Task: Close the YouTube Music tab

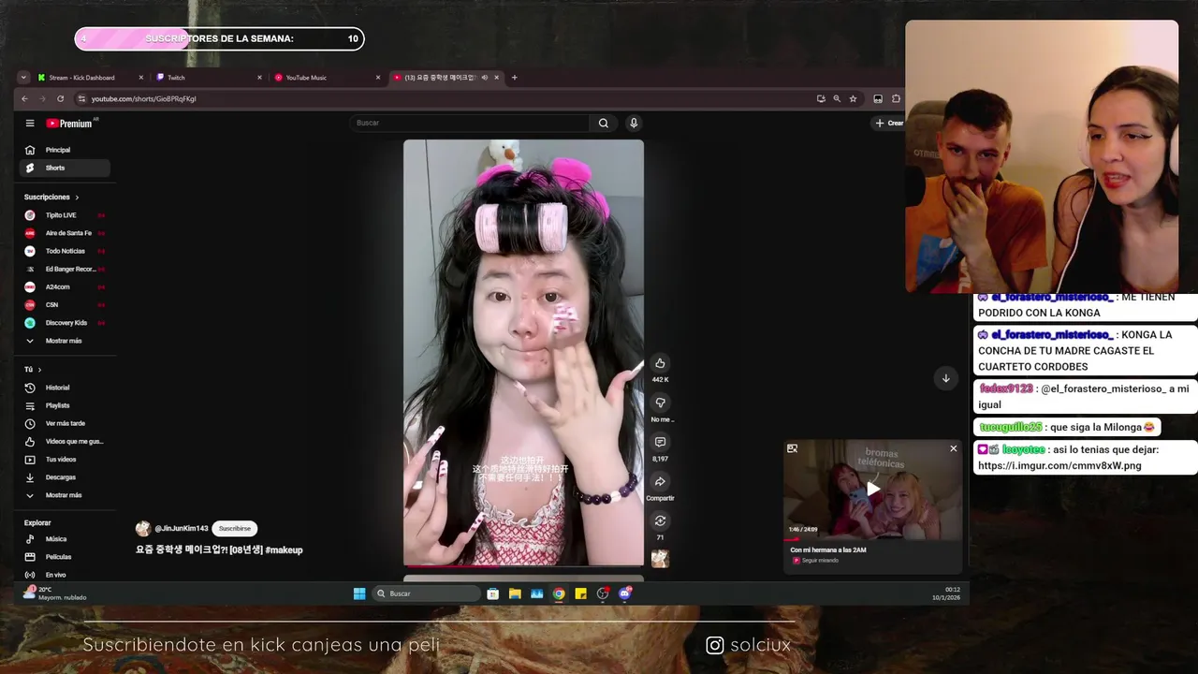Action: (x=378, y=78)
